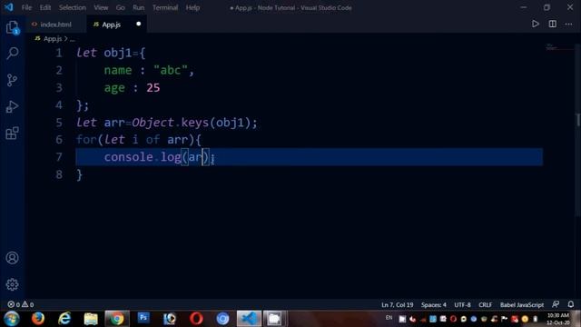581x327 pixels.
Task: Open the Search view in activity bar
Action: coord(12,53)
